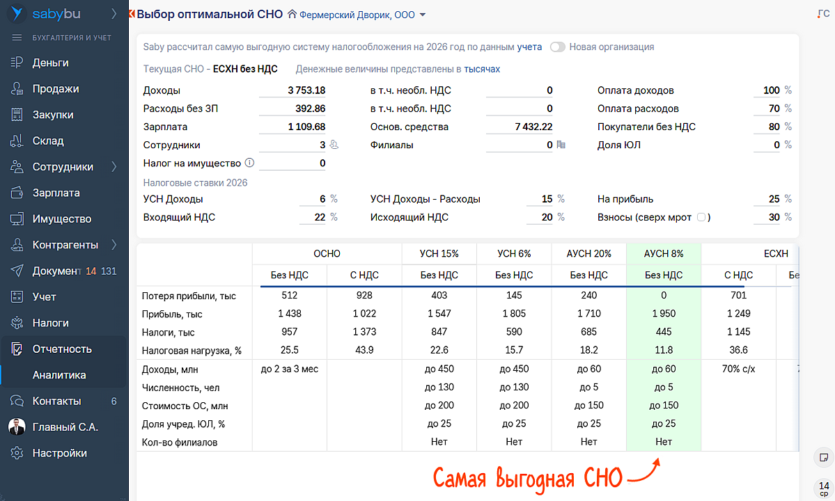The width and height of the screenshot is (835, 501).
Task: Click the Склад warehouse icon
Action: [x=17, y=141]
